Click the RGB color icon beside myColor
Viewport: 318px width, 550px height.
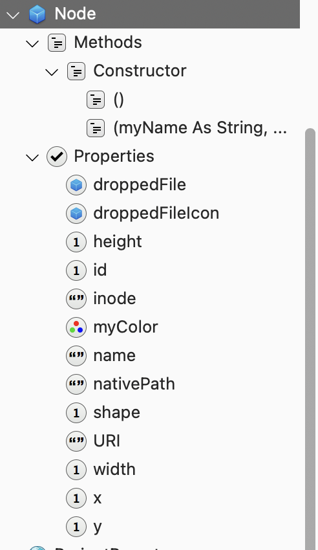coord(76,327)
